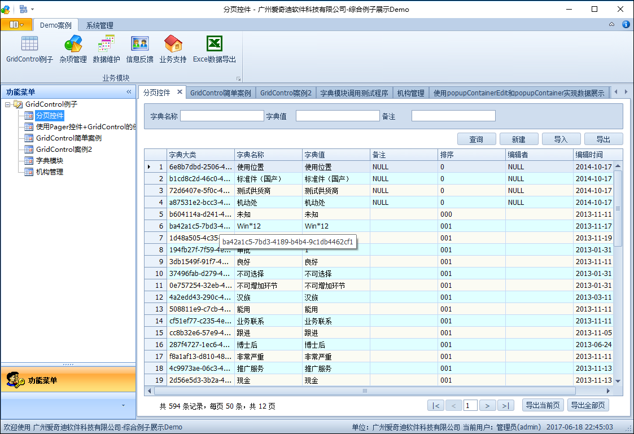Viewport: 634px width, 434px height.
Task: Open popupContainerEdit data display tab
Action: coord(519,93)
